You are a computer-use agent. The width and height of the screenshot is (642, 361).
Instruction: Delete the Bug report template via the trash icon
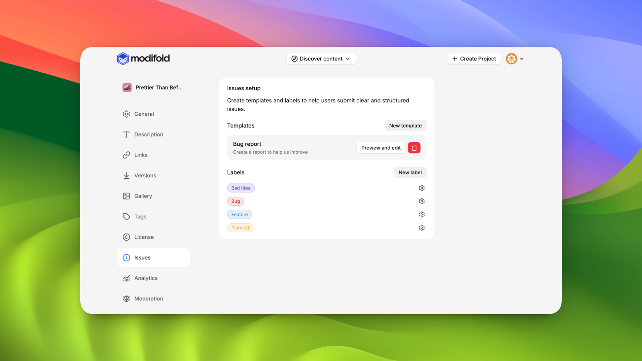(x=414, y=148)
